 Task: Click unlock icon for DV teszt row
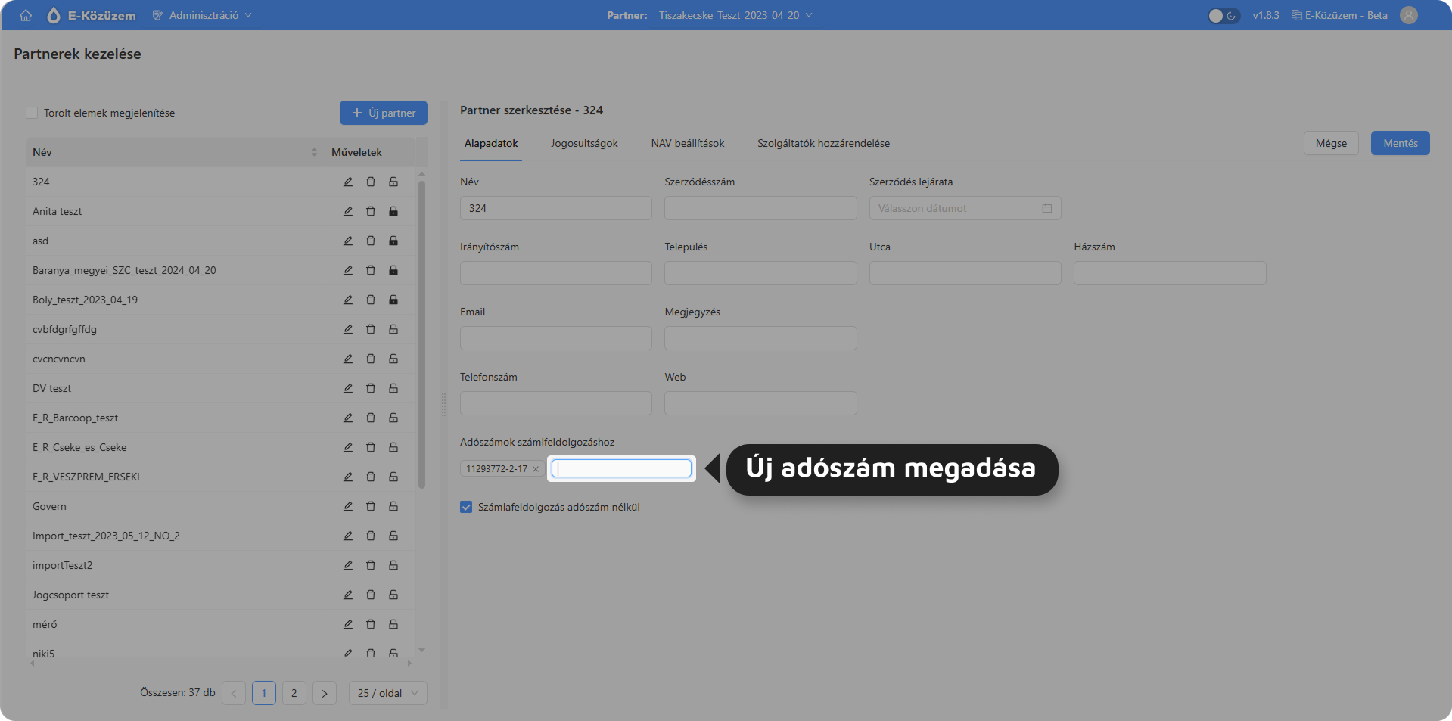[393, 388]
